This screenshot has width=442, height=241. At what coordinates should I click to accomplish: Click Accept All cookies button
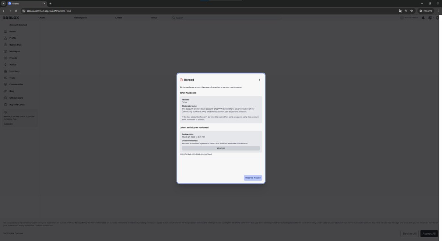429,234
